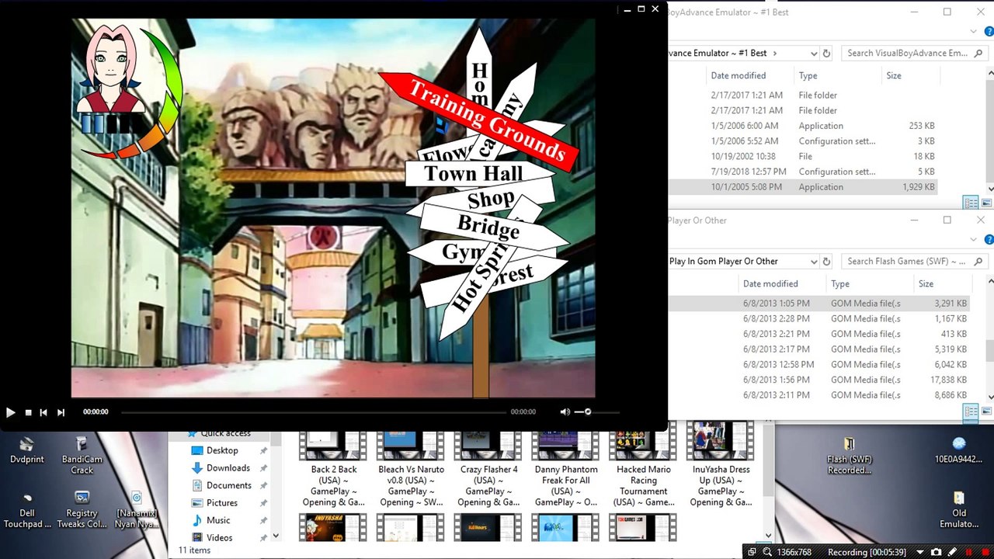Open Bandicam recording dropdown arrow
Screen dimensions: 994x559
920,552
